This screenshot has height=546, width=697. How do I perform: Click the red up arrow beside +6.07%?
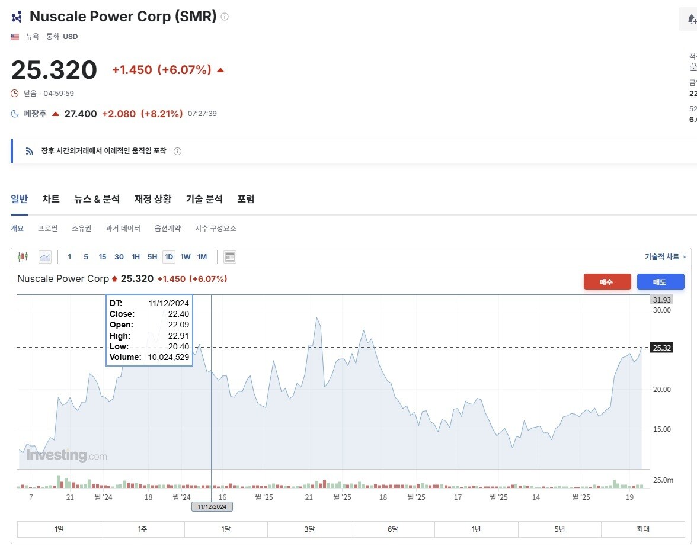[220, 70]
